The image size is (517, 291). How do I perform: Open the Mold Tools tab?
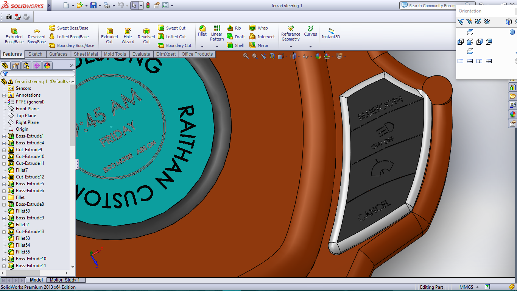[115, 54]
